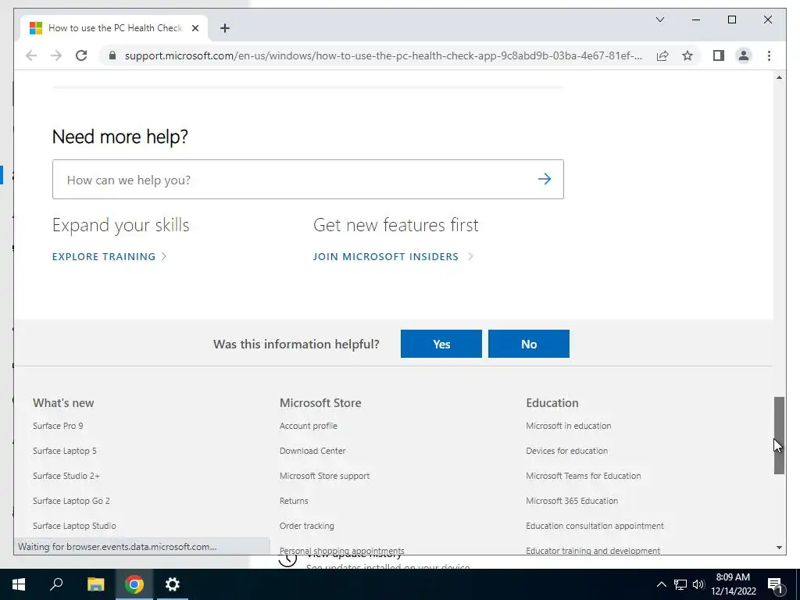The image size is (800, 600).
Task: Open the tab search dropdown arrow
Action: click(659, 20)
